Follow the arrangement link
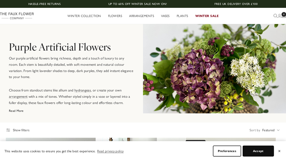 pyautogui.click(x=18, y=97)
